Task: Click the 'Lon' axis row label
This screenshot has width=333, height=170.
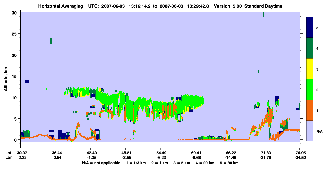Action: (x=8, y=158)
